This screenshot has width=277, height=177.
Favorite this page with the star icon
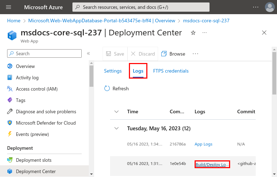(193, 33)
